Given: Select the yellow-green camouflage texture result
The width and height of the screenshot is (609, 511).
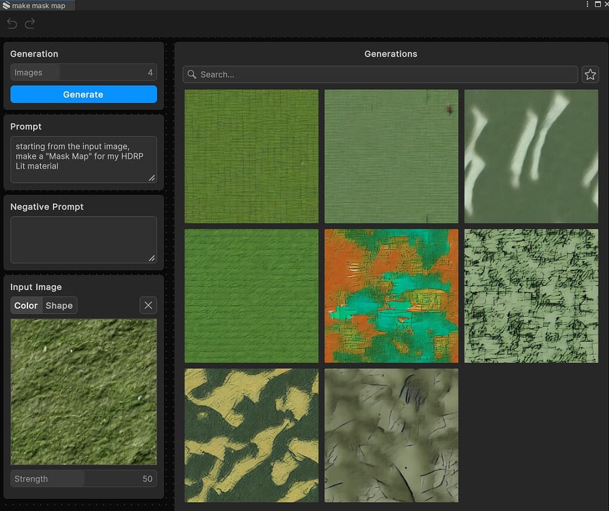Looking at the screenshot, I should pyautogui.click(x=251, y=435).
